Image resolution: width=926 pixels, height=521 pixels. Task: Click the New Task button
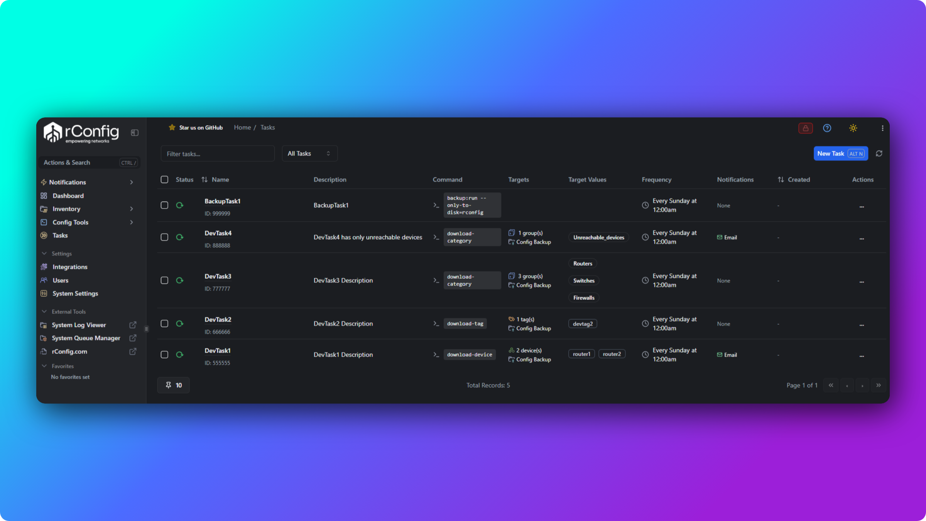[841, 154]
